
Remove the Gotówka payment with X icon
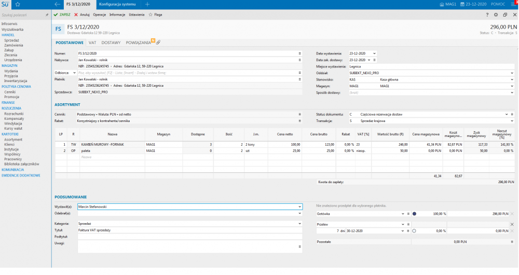512,214
